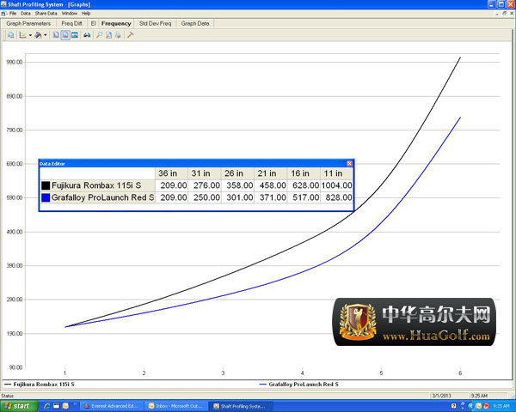The image size is (516, 412).
Task: Click the blue Grafalloy ProLaunch color swatch
Action: (x=46, y=197)
